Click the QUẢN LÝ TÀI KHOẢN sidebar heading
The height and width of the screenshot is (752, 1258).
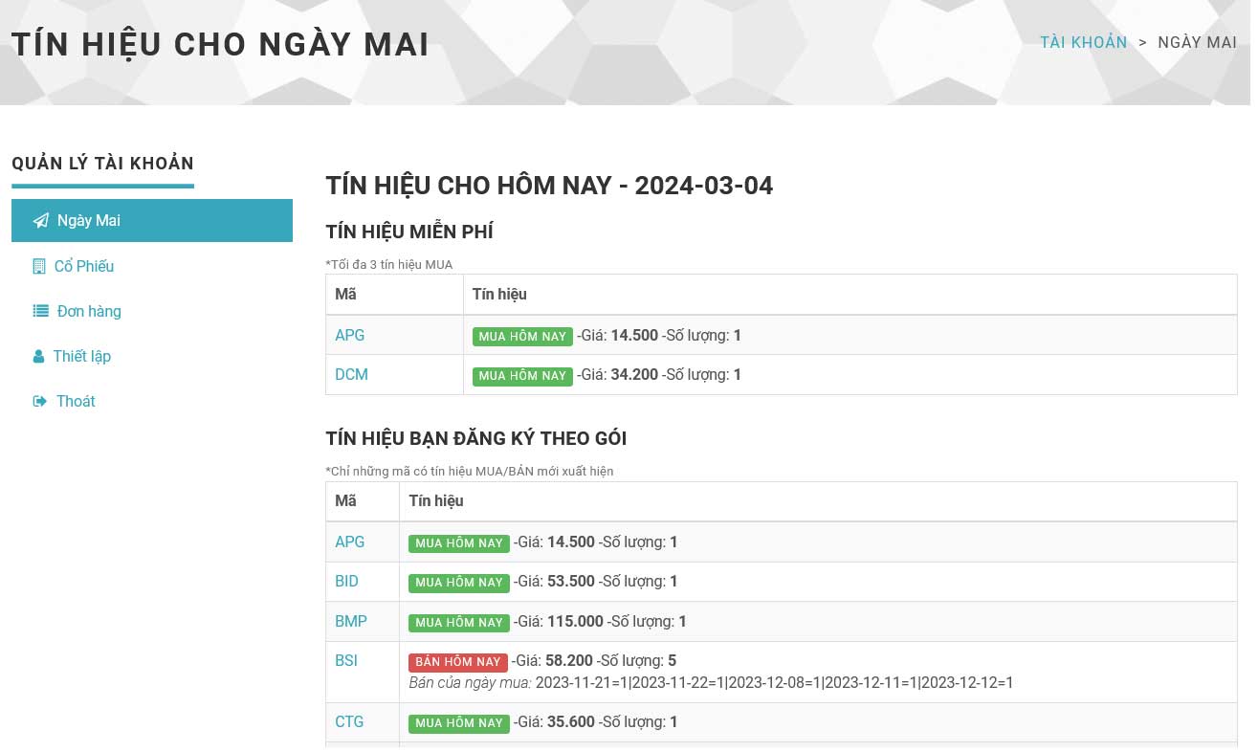(102, 164)
